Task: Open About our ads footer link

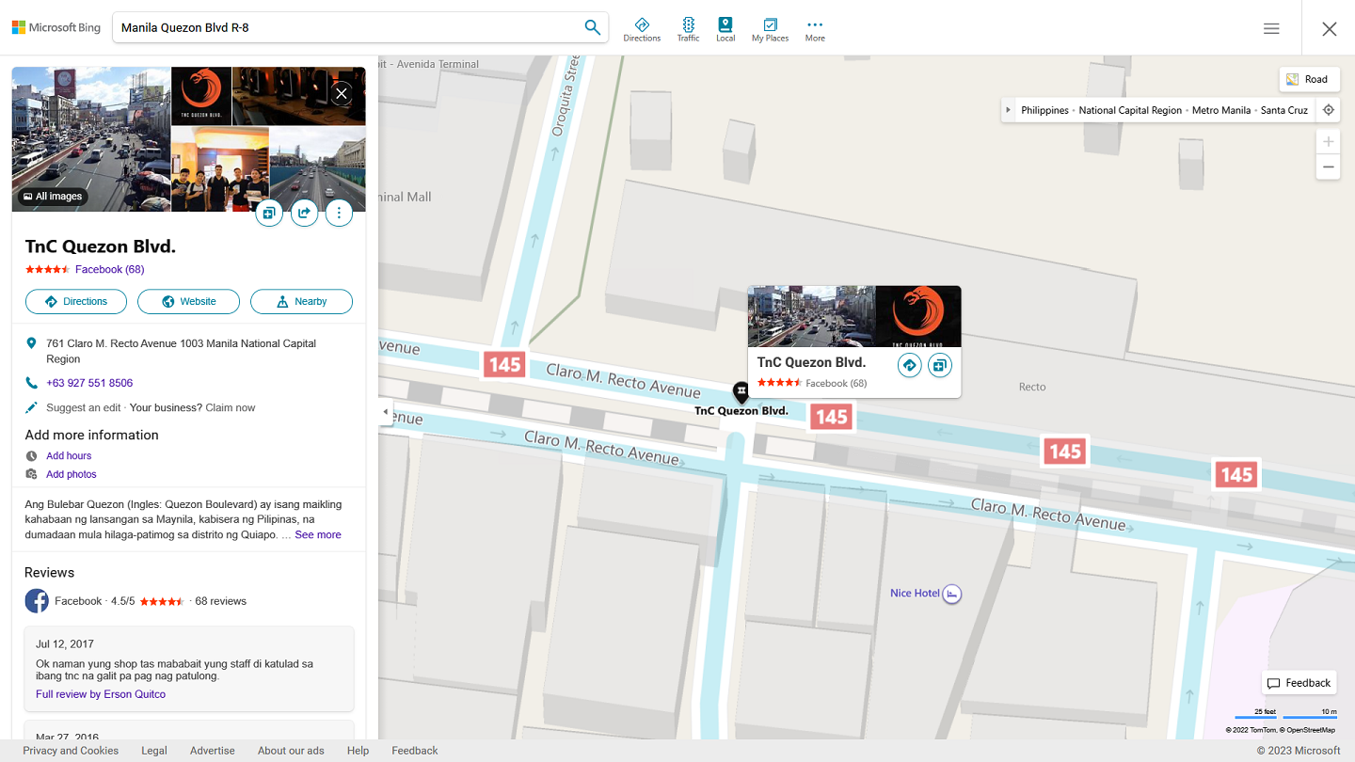Action: (x=291, y=751)
